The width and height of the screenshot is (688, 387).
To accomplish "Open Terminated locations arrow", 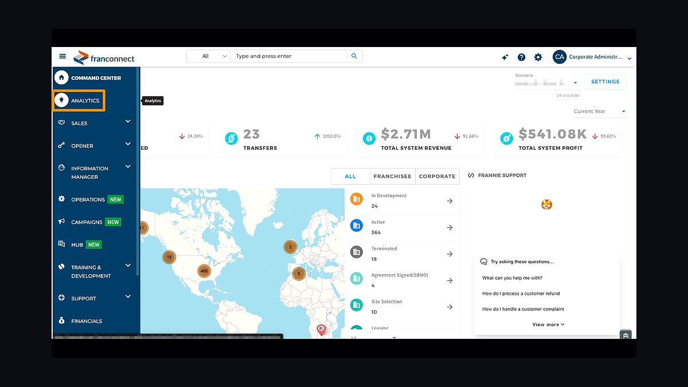I will point(449,254).
